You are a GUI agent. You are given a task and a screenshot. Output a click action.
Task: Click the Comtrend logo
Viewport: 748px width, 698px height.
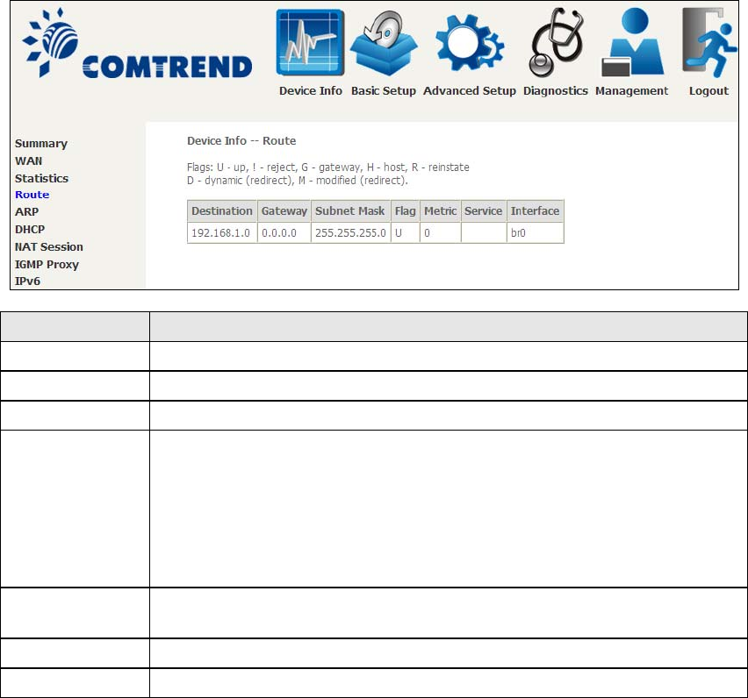(137, 43)
